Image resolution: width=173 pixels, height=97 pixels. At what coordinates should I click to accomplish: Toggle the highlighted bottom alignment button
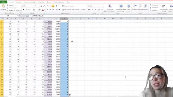[x=53, y=6]
